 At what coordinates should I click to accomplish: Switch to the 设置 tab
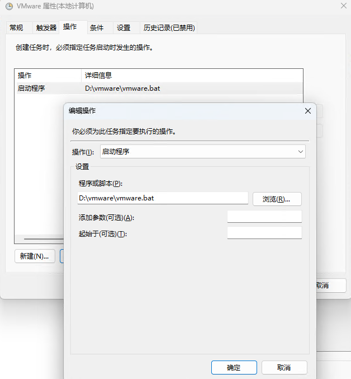tap(124, 28)
